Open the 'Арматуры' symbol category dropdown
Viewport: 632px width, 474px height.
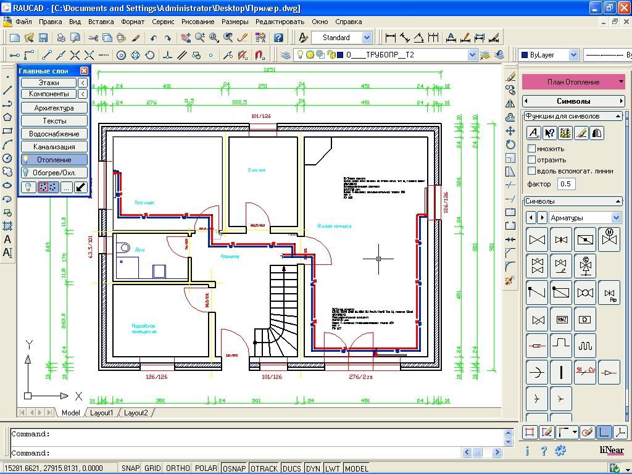[616, 217]
